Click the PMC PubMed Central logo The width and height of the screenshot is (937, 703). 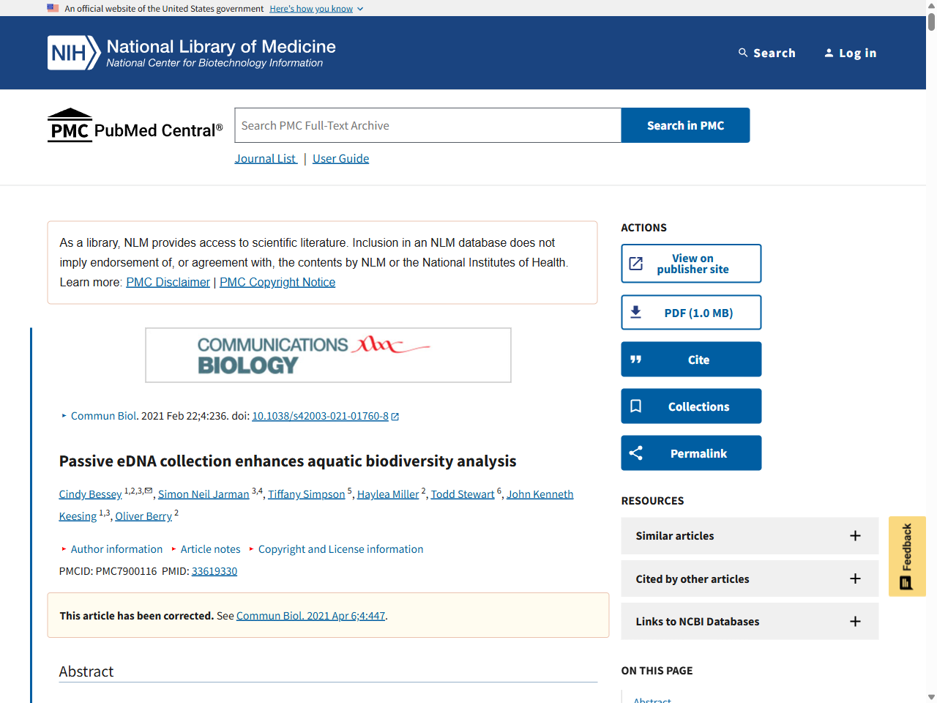click(135, 126)
